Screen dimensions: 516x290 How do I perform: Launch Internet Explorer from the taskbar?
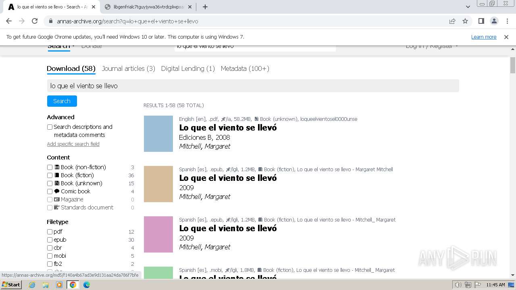[x=32, y=285]
